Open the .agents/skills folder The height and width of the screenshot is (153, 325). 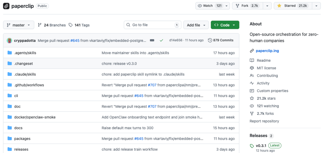(x=25, y=53)
